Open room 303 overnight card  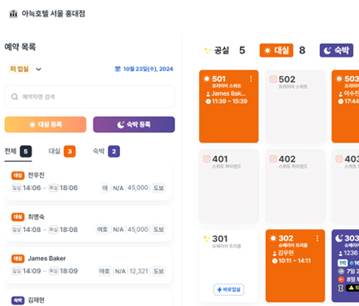pyautogui.click(x=345, y=266)
